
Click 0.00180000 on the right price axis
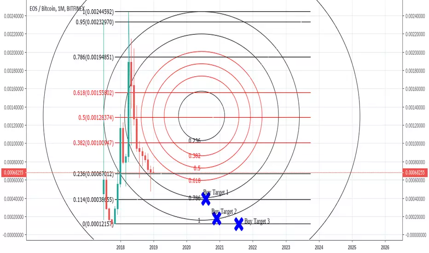coord(415,71)
